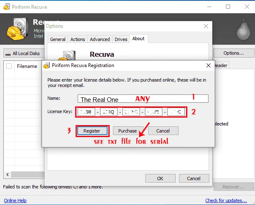Click the left arrow of horizontal scrollbar
This screenshot has width=255, height=205.
(7, 175)
